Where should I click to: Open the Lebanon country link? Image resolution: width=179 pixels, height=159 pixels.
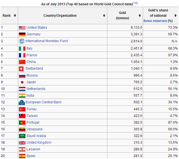point(33,149)
